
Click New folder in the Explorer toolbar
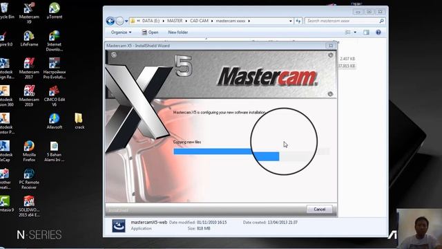pyautogui.click(x=178, y=33)
